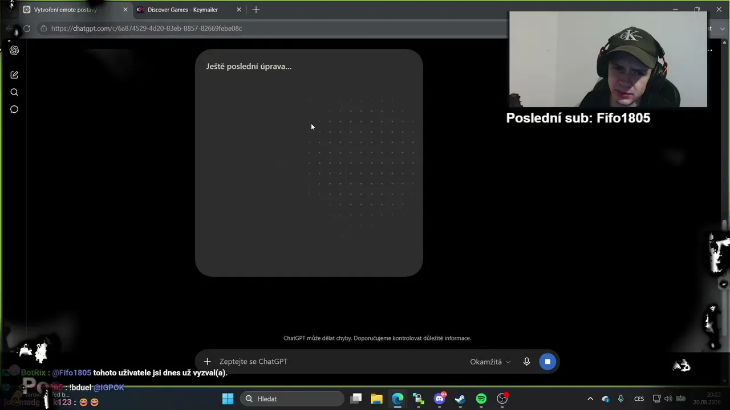
Task: Open the Windows Start menu
Action: pos(228,399)
